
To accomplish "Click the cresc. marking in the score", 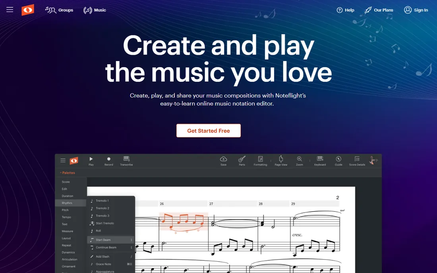I will (x=298, y=235).
